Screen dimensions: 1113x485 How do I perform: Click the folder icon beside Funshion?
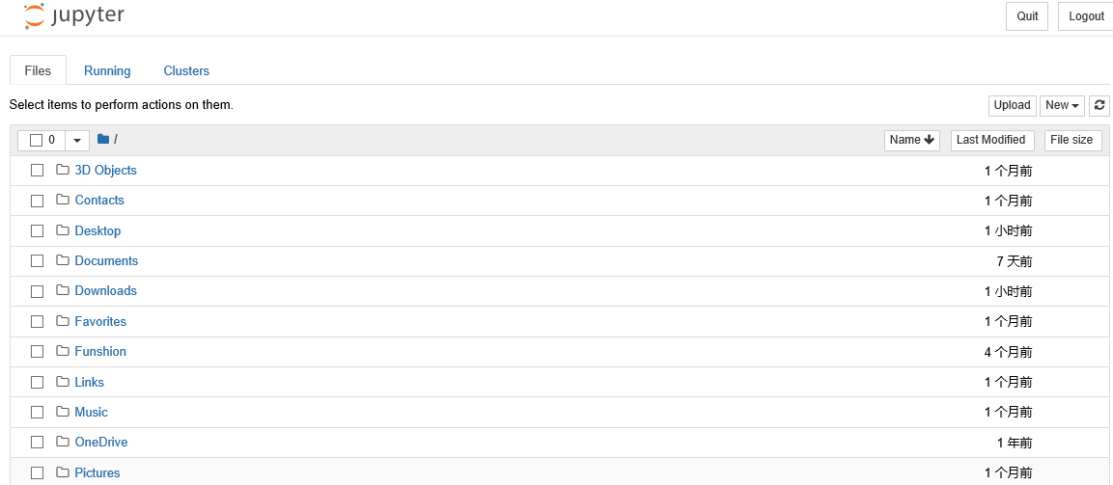click(63, 352)
